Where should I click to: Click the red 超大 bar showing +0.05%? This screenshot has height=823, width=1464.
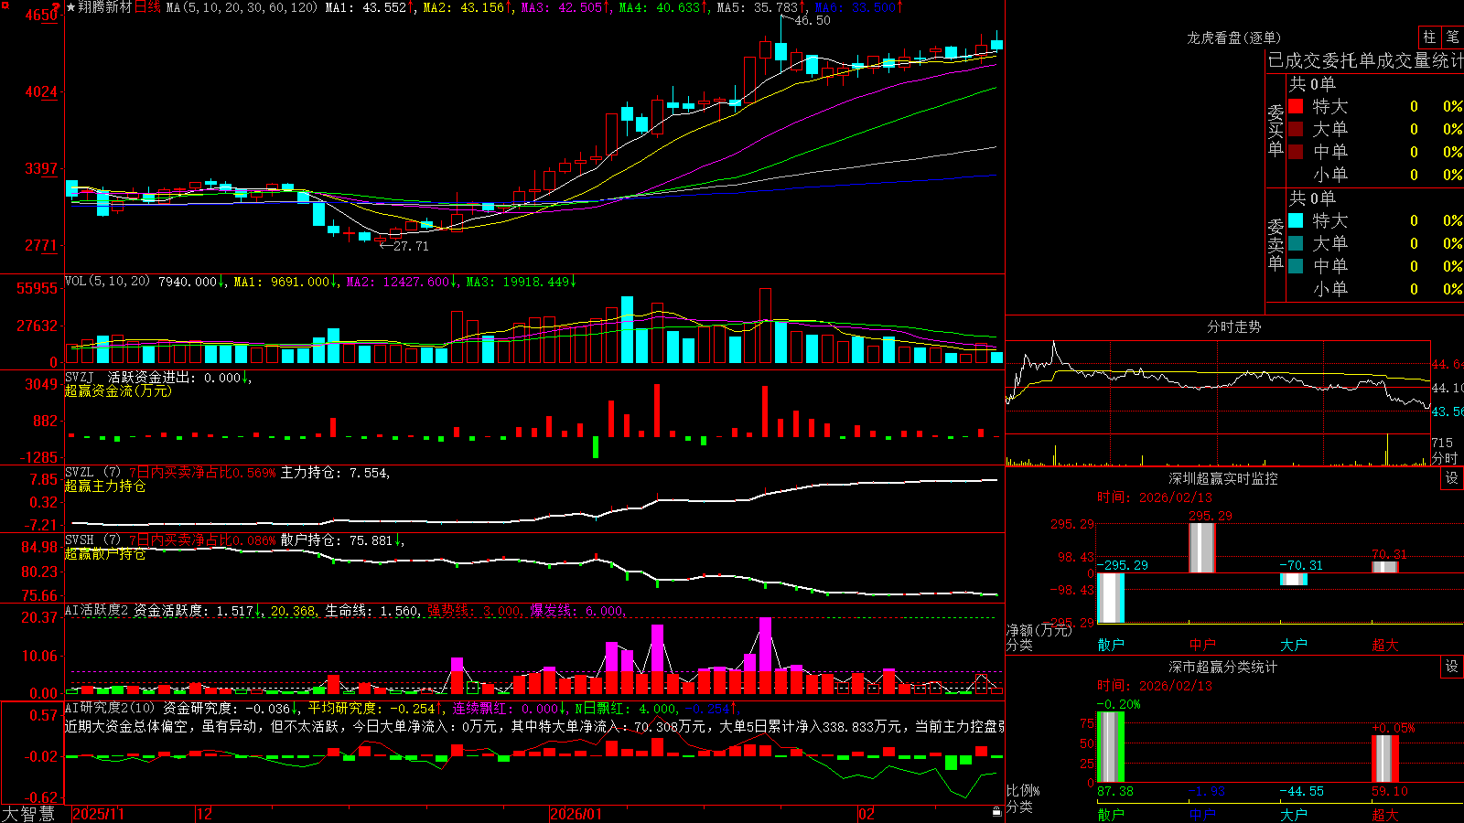[x=1384, y=759]
